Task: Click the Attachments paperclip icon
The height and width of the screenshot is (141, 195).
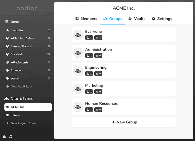Action: point(7,62)
